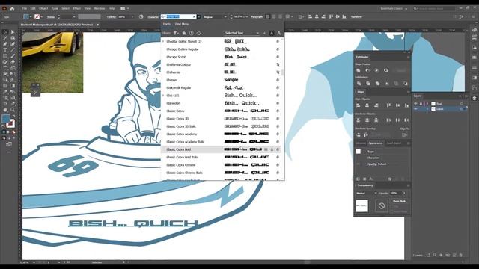This screenshot has width=479, height=269.
Task: Select the Selection tool arrow
Action: [5, 32]
